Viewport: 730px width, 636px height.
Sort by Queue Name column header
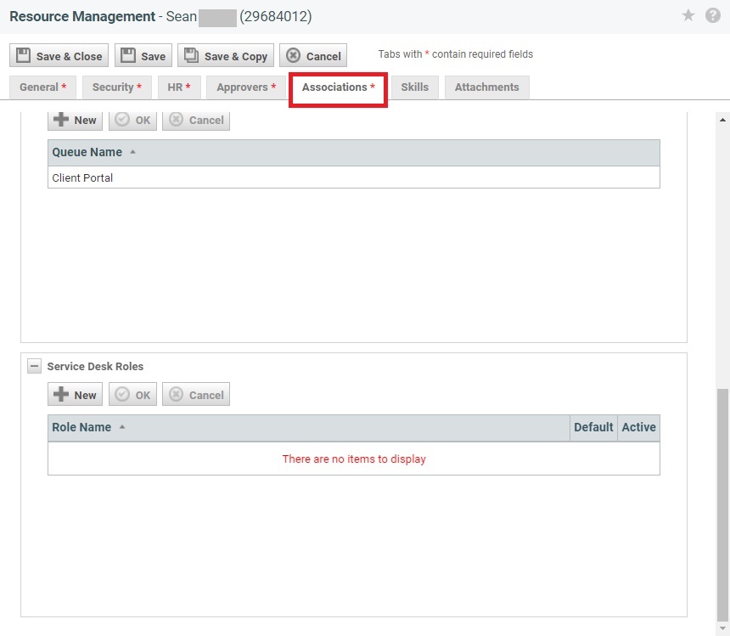pos(87,153)
